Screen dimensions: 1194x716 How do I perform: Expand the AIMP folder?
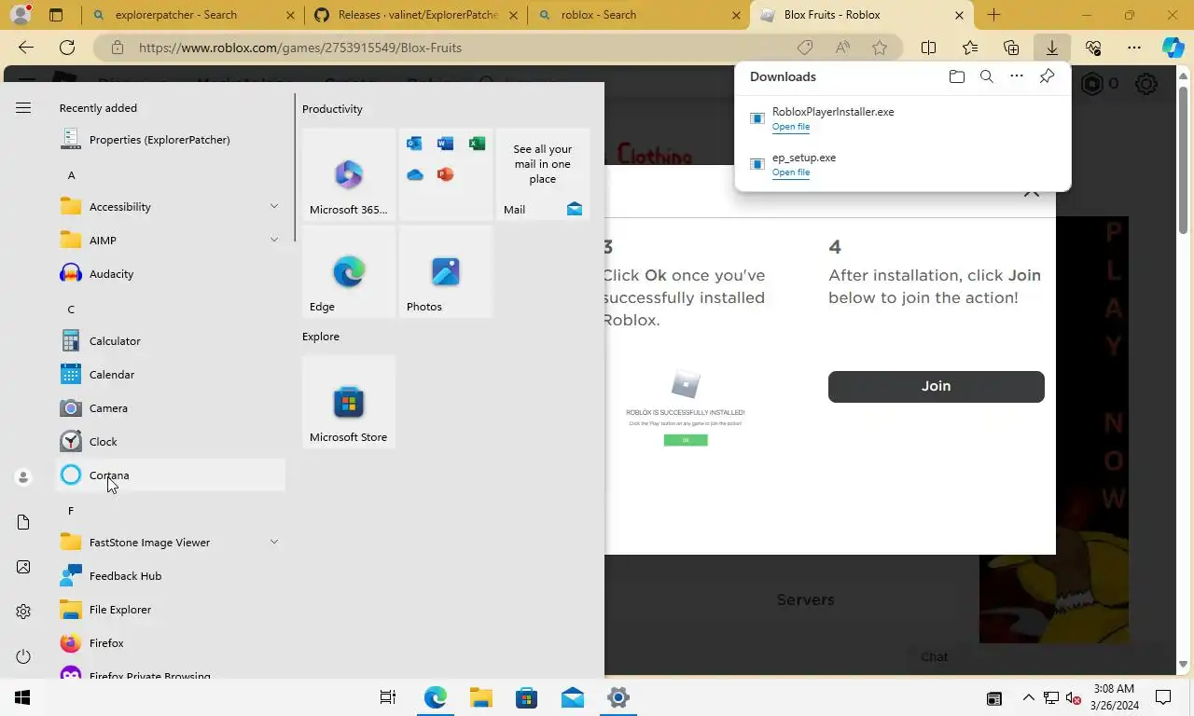point(274,240)
